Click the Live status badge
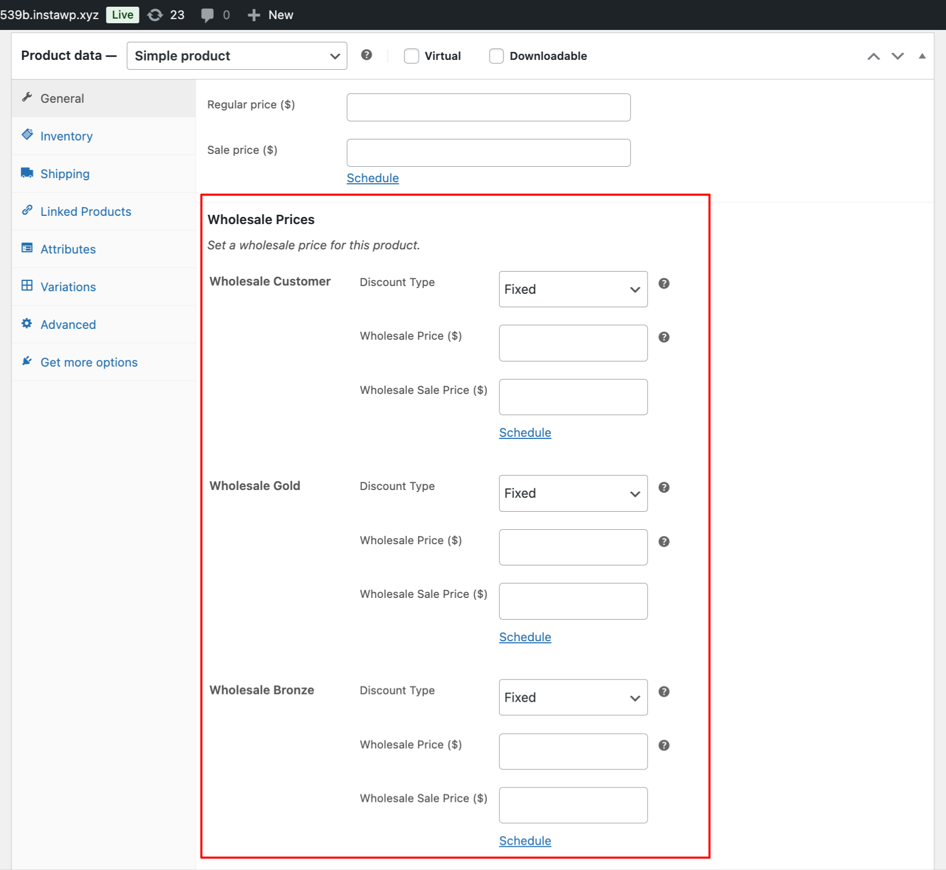The height and width of the screenshot is (870, 946). point(123,15)
